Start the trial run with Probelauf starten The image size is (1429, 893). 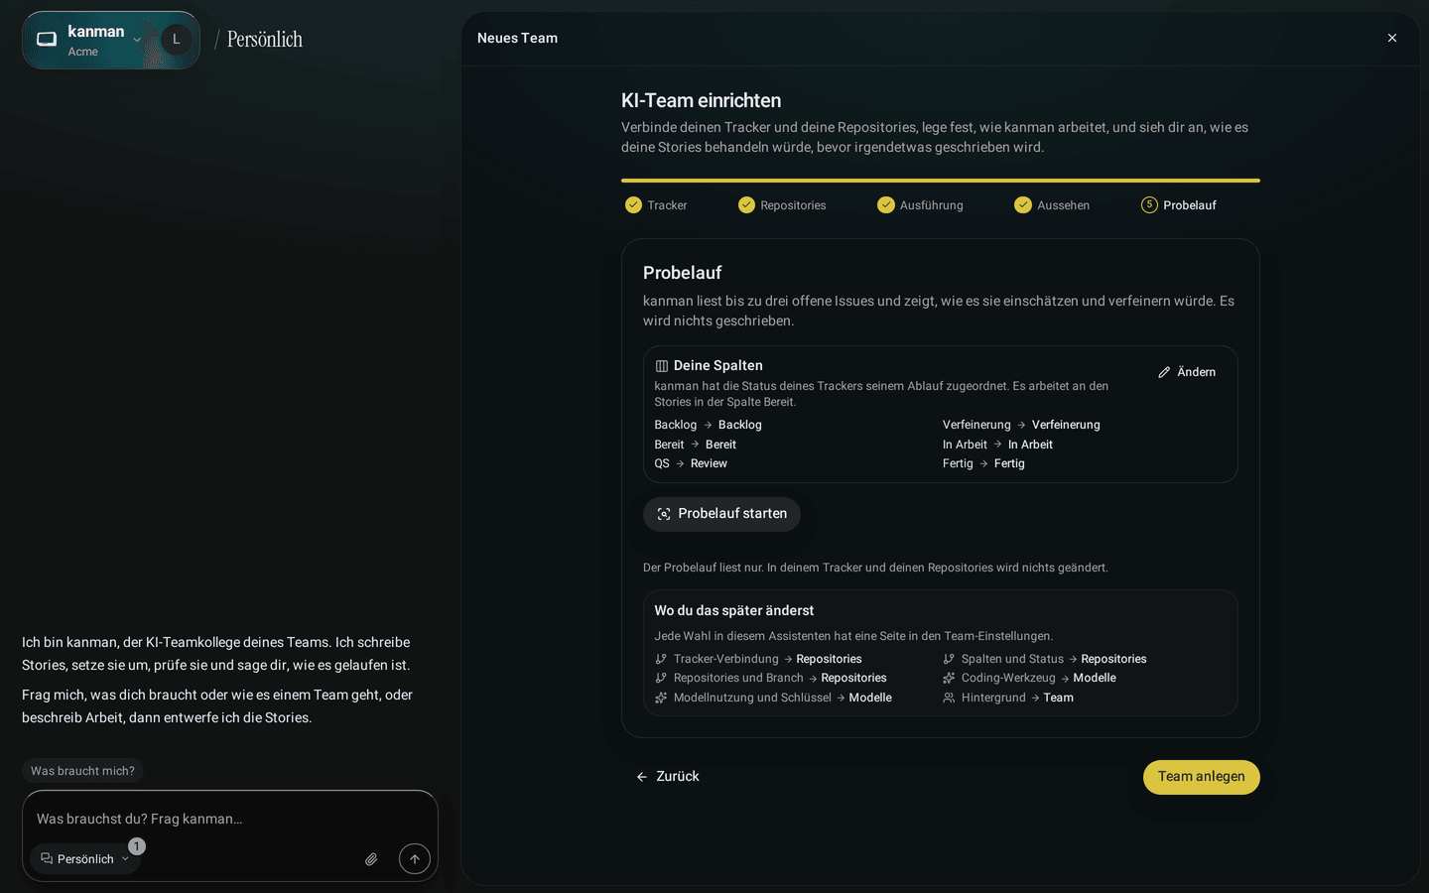click(721, 514)
